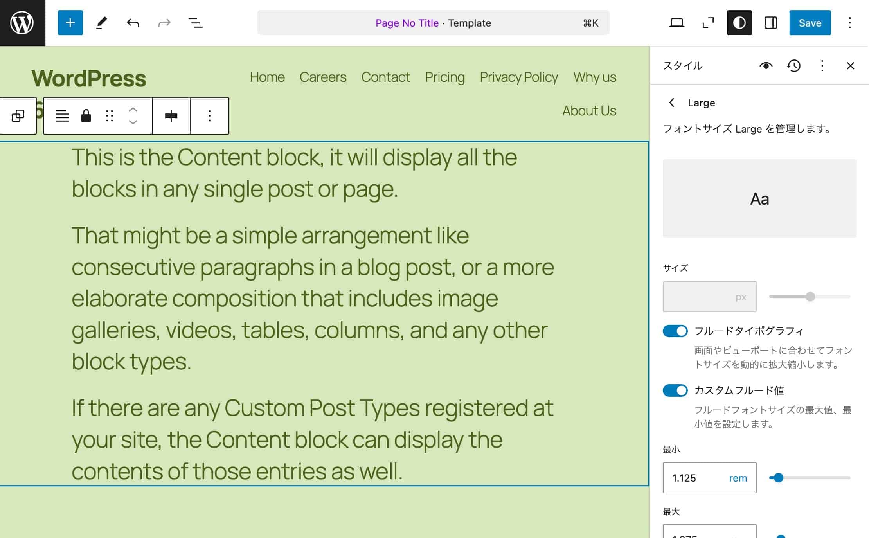Select the Home navigation menu item
This screenshot has height=538, width=869.
tap(267, 77)
